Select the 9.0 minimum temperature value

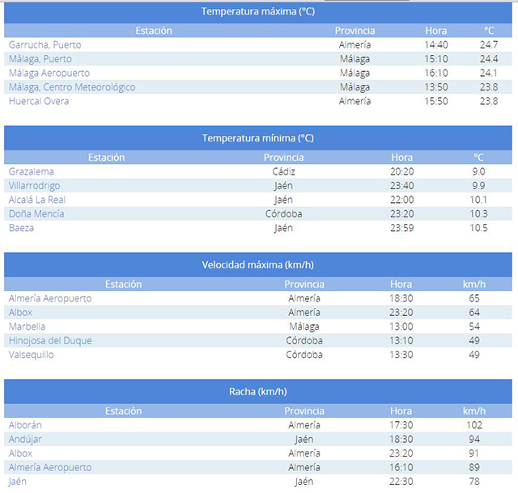pos(478,171)
